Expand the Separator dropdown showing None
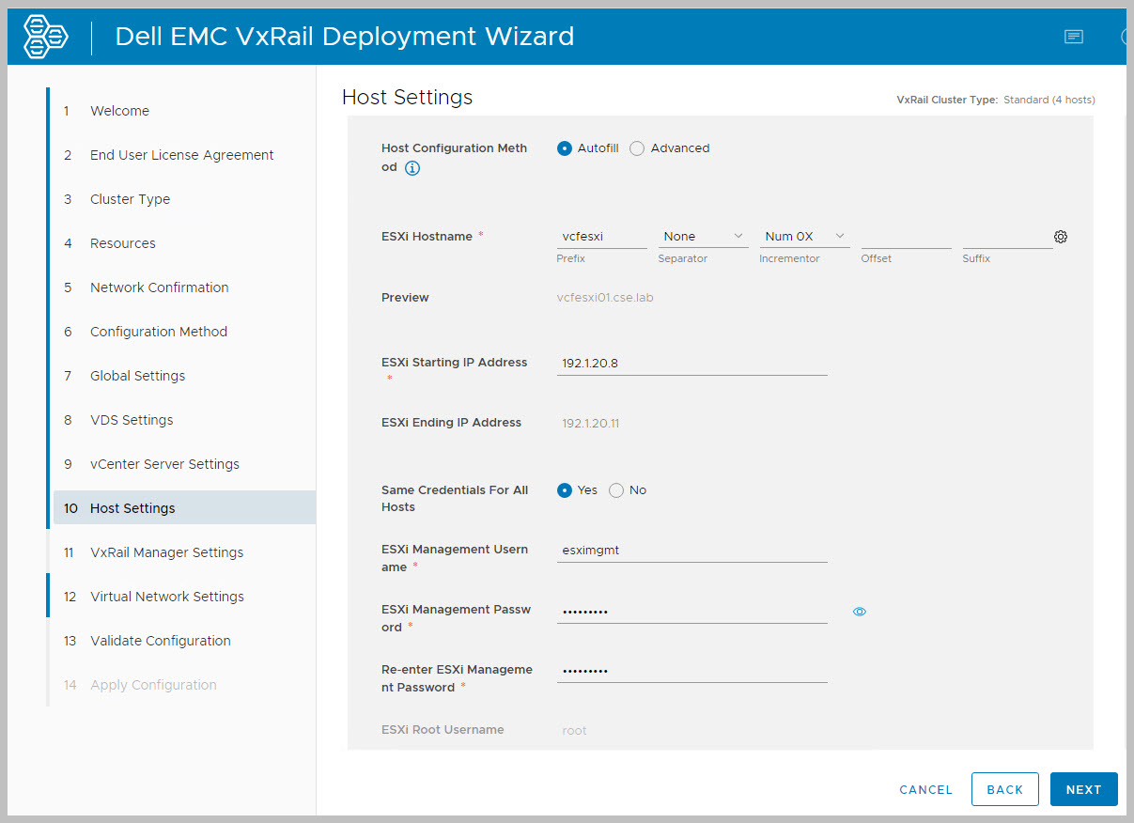 pos(702,237)
